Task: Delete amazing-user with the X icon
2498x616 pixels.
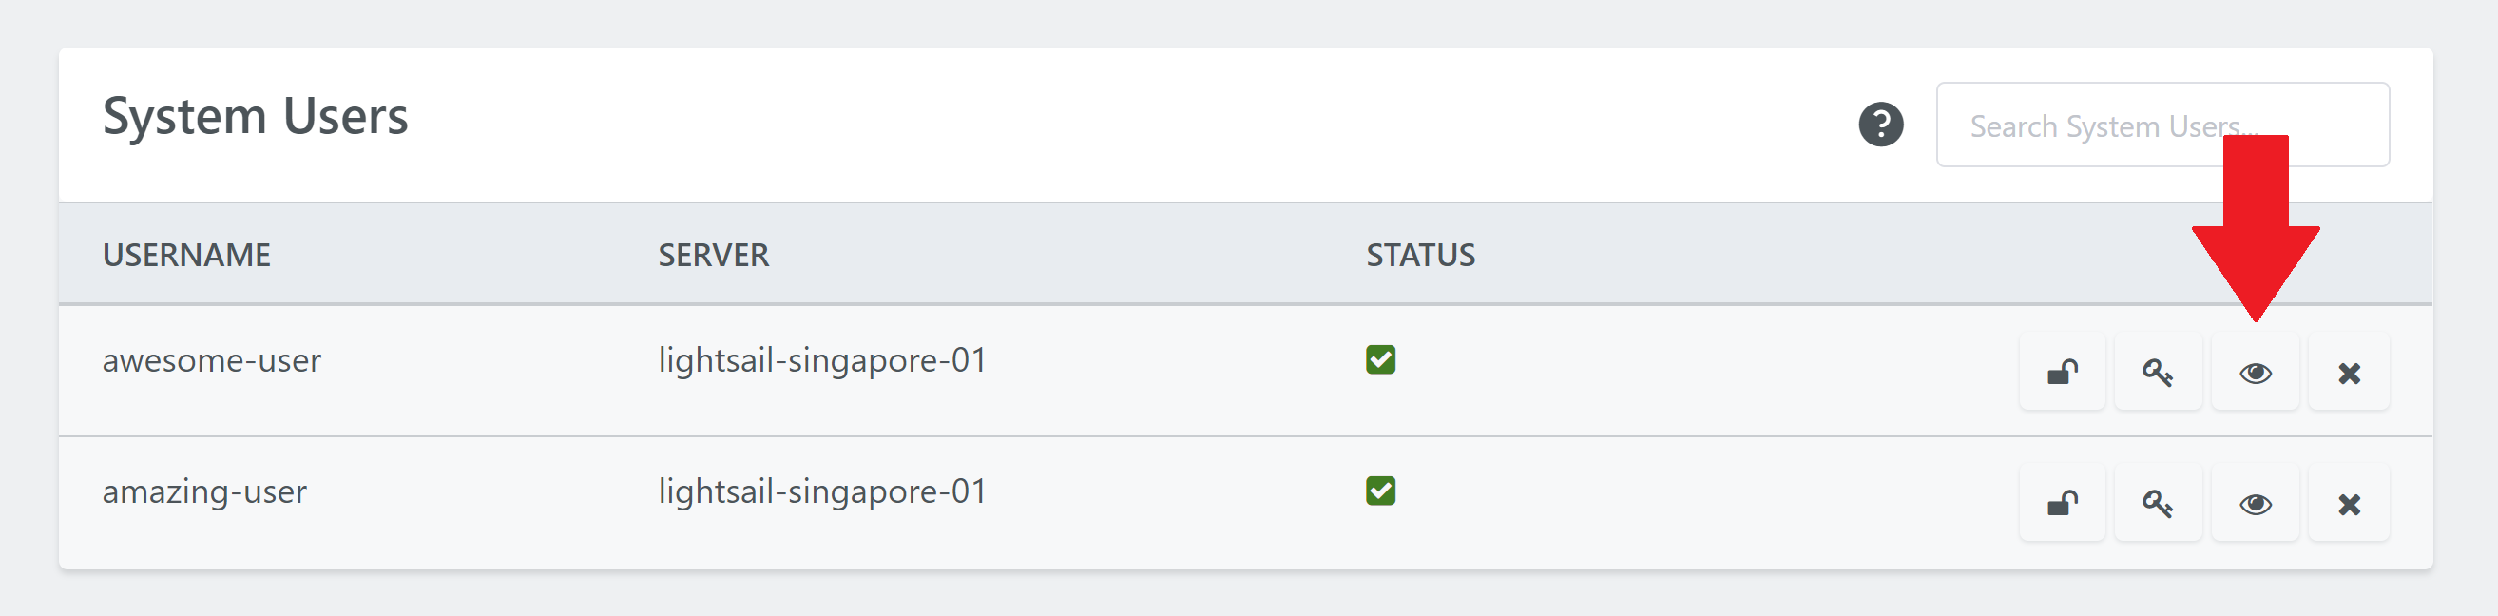Action: tap(2349, 504)
